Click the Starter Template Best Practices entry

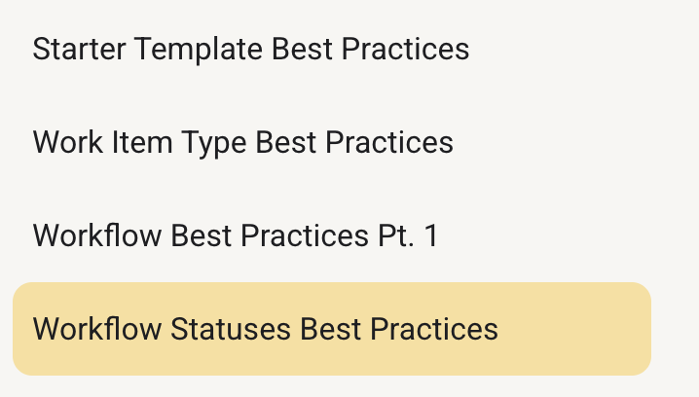[251, 49]
